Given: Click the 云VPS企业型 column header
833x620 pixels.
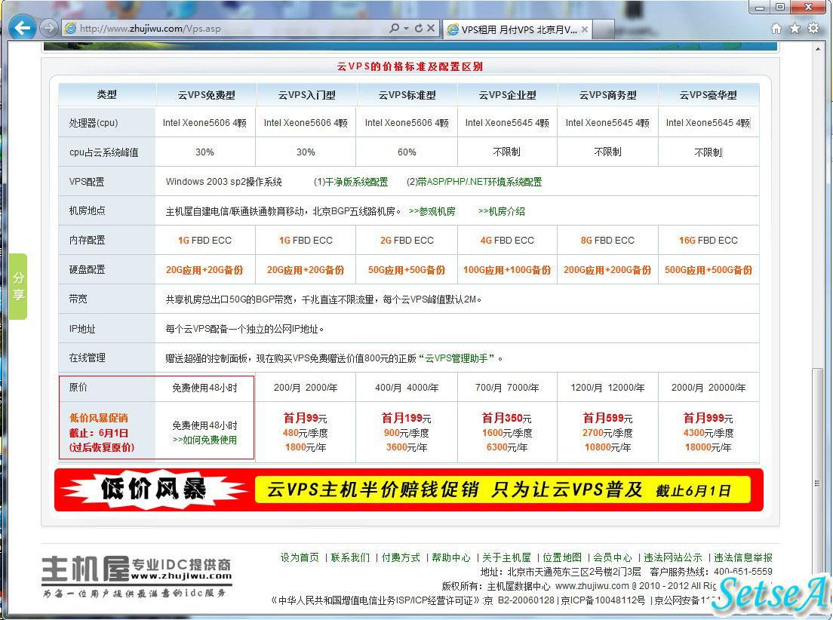Looking at the screenshot, I should [x=507, y=95].
